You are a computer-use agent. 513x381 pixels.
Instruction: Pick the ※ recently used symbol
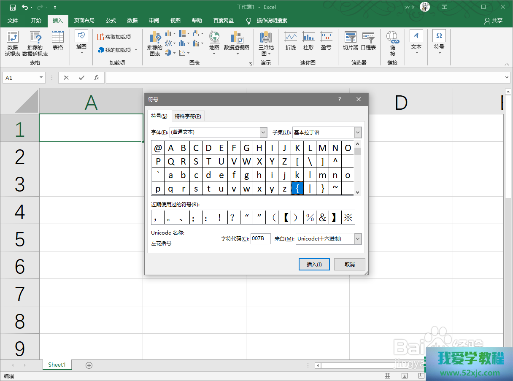(348, 218)
